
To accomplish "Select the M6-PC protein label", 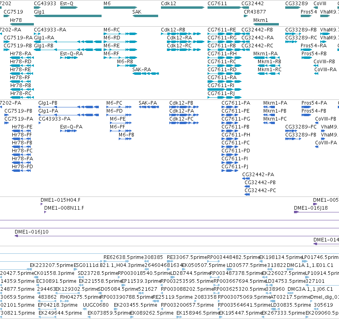I will (x=114, y=103).
